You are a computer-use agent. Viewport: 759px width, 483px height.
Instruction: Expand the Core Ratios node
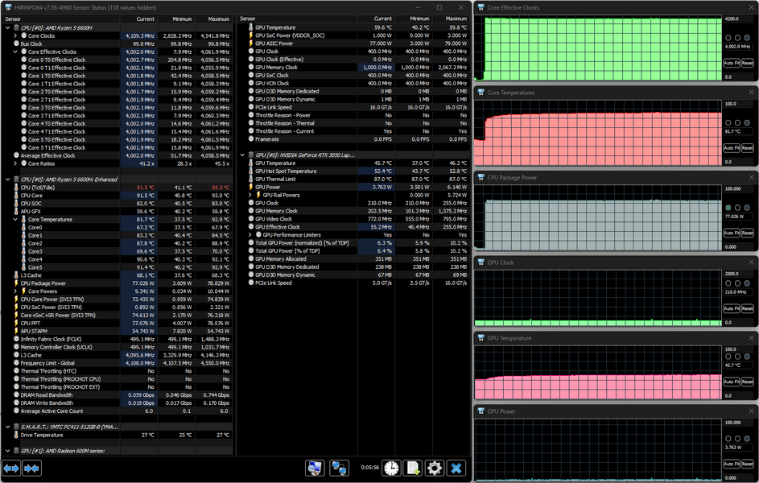click(x=15, y=163)
